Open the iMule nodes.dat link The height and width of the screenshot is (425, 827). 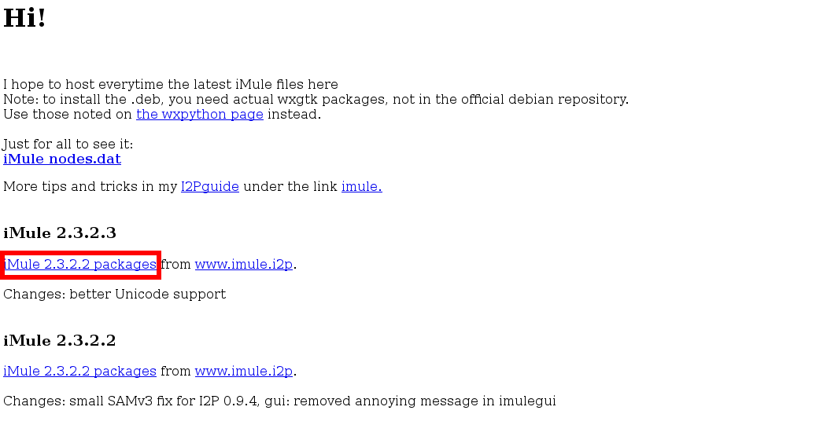[62, 159]
